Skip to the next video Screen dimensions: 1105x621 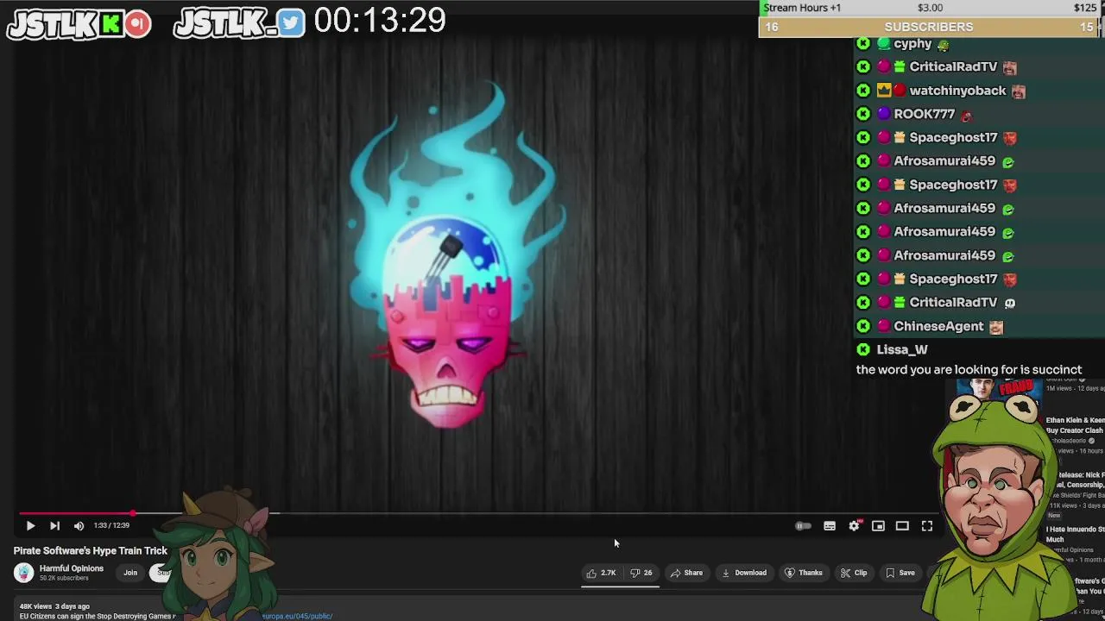[54, 525]
